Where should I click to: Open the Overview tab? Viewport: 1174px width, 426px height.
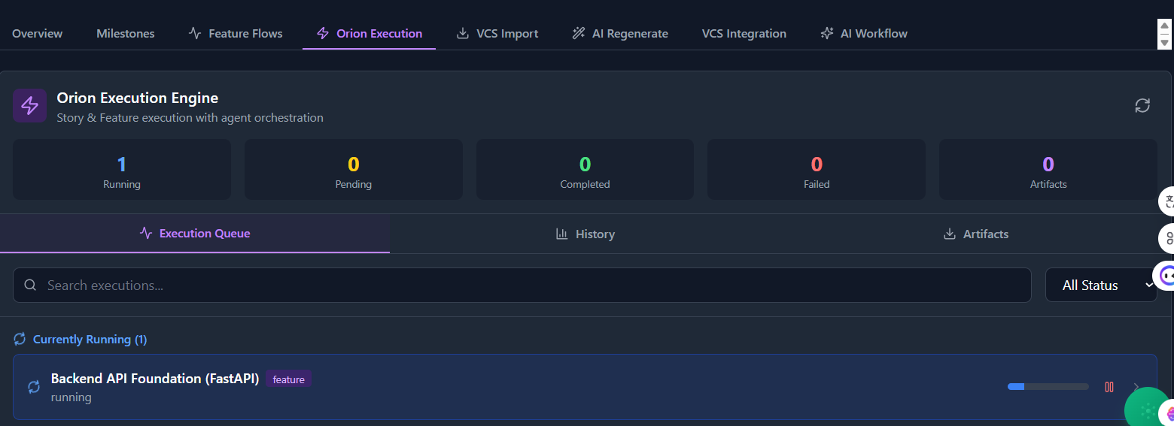pyautogui.click(x=38, y=34)
